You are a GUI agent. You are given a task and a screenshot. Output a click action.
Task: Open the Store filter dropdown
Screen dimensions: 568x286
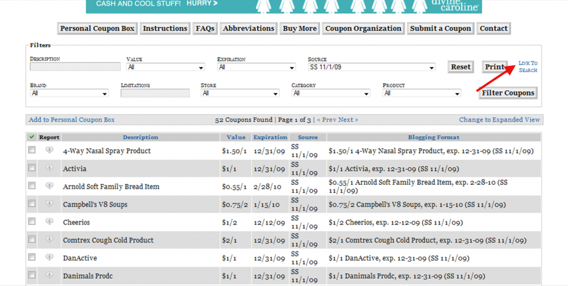[240, 93]
